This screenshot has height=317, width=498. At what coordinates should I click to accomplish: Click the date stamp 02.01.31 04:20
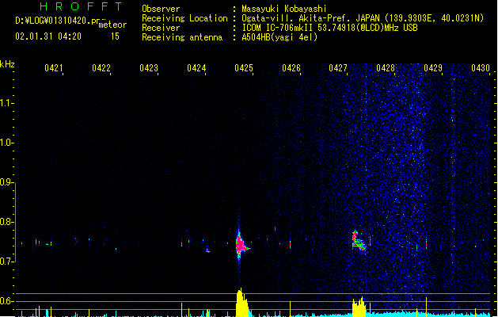48,36
